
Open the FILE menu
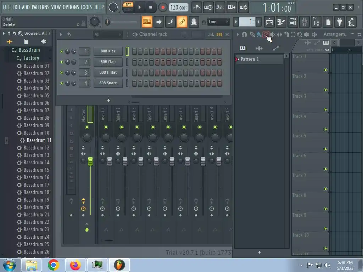click(x=7, y=7)
